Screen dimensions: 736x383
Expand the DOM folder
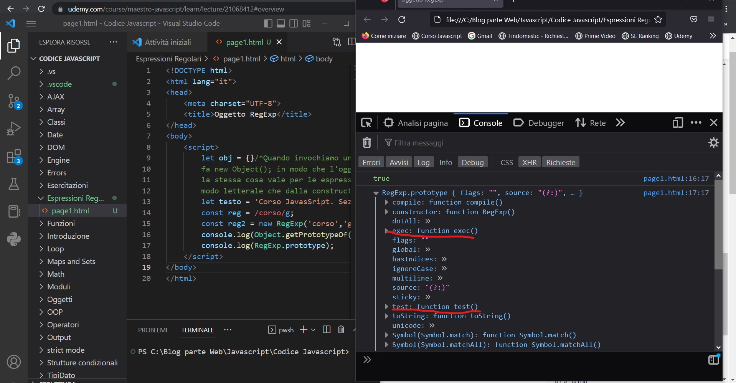click(x=56, y=147)
